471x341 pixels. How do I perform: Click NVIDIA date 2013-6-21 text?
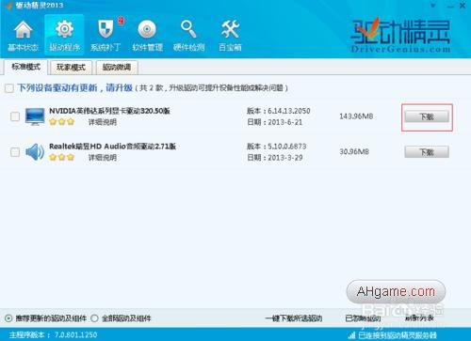275,122
